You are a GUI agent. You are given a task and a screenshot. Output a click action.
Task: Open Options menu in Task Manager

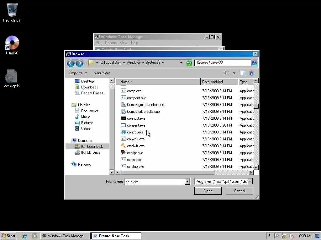(111, 43)
